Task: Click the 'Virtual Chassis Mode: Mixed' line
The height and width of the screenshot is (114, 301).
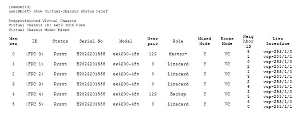Action: pyautogui.click(x=39, y=30)
